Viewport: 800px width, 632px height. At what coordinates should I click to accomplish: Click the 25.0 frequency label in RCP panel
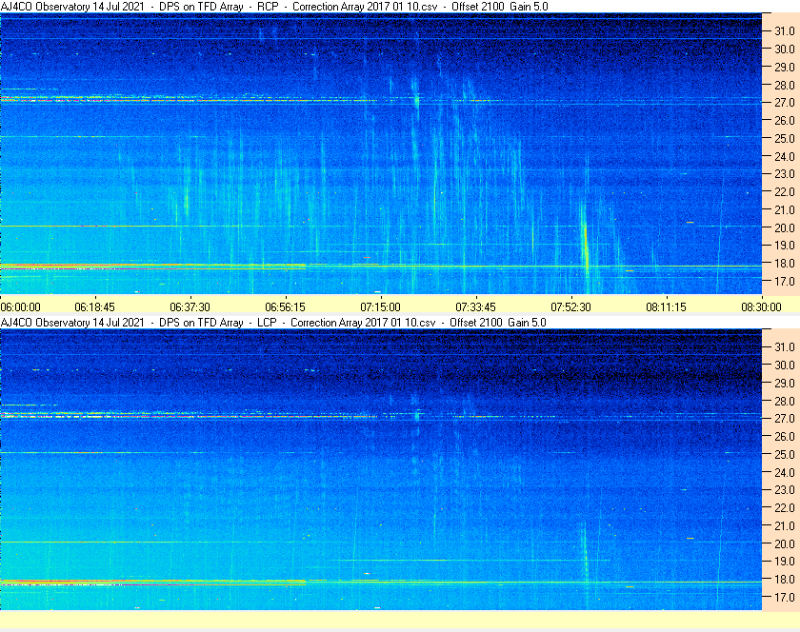785,138
